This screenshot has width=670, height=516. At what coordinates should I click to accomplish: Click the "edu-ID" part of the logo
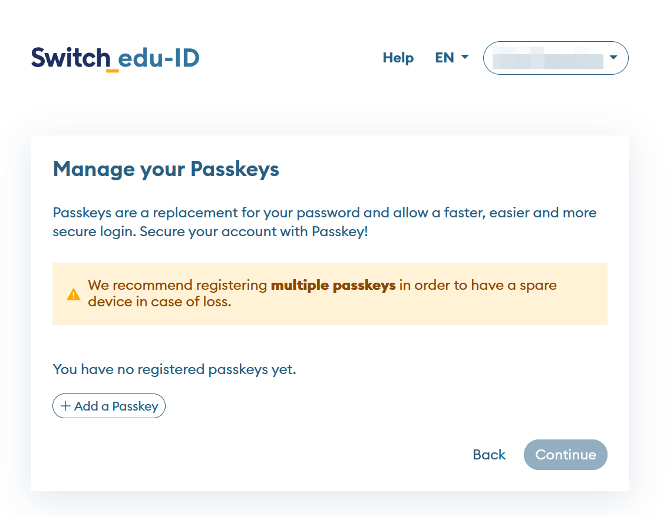point(159,58)
